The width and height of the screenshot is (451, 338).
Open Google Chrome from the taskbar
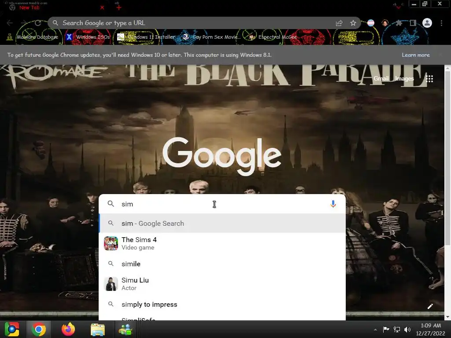tap(39, 329)
